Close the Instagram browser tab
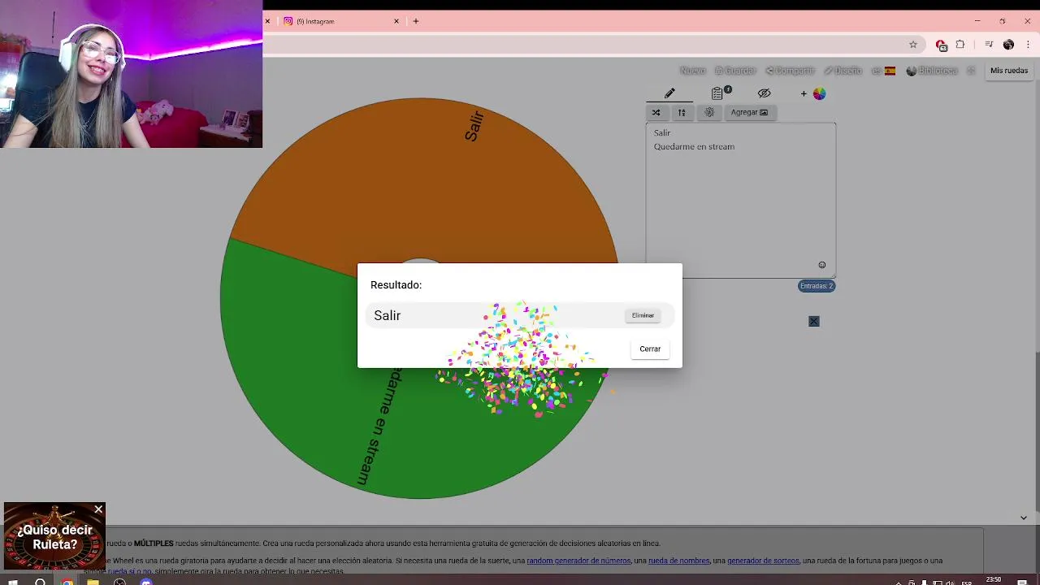Image resolution: width=1040 pixels, height=585 pixels. click(396, 21)
